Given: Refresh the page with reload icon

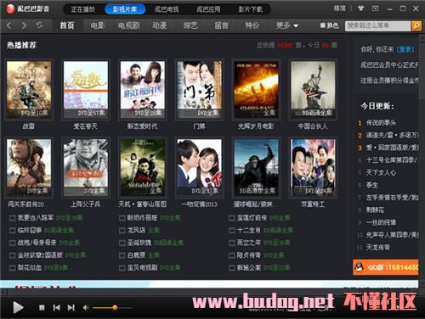Looking at the screenshot, I should click(39, 25).
